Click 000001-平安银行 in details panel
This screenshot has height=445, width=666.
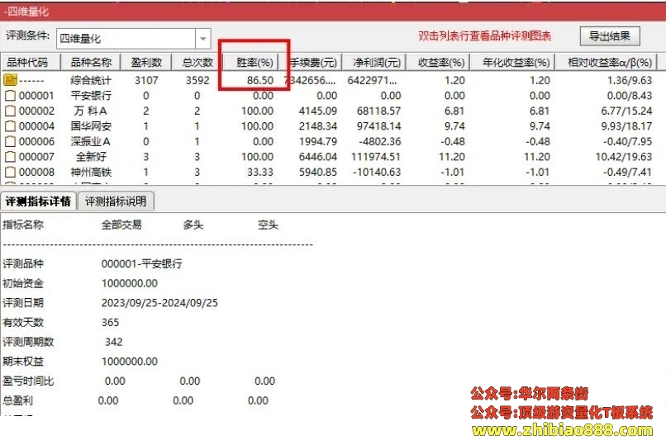tap(142, 263)
